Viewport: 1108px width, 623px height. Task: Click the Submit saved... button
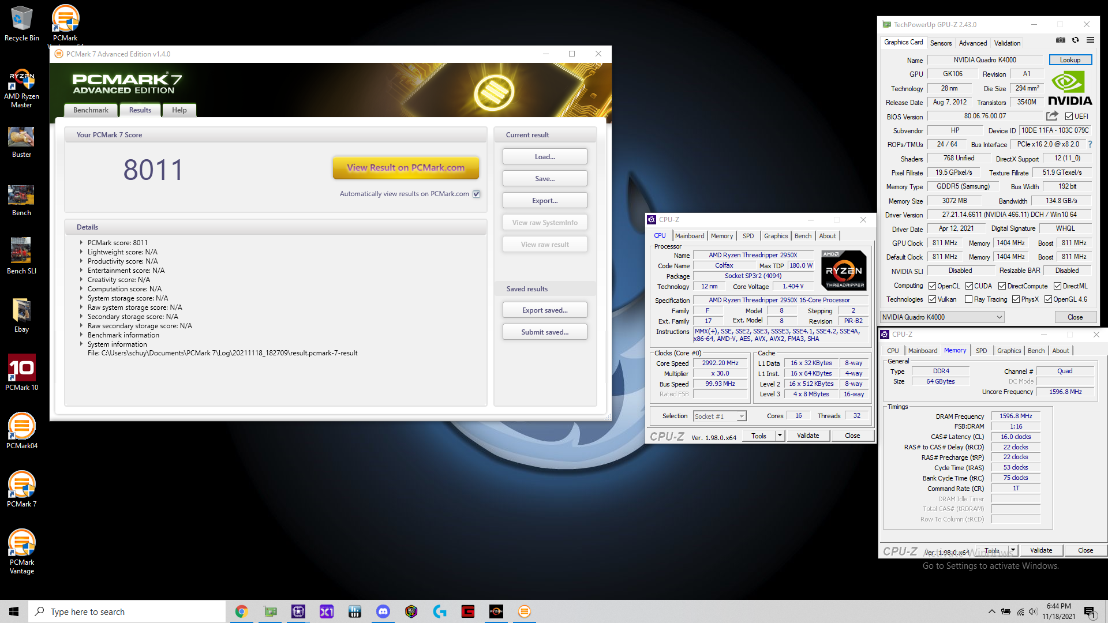pos(545,332)
